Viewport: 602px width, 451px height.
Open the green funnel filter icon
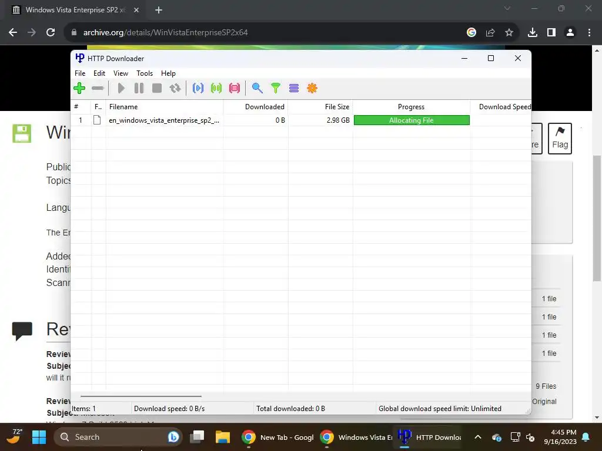(276, 88)
